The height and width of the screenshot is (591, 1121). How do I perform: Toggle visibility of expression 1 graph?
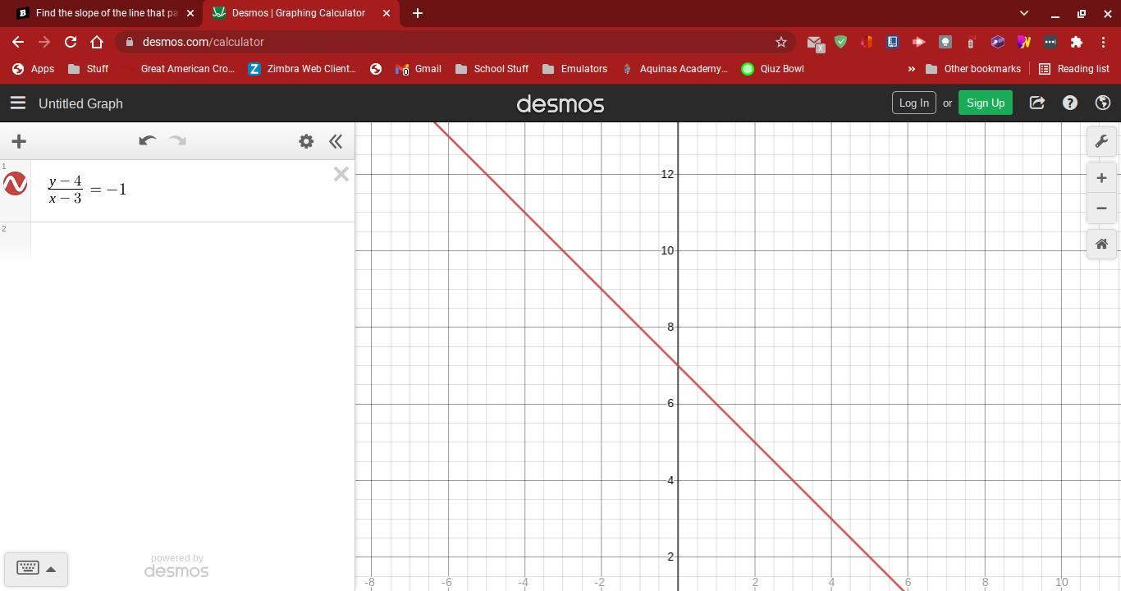pyautogui.click(x=15, y=184)
